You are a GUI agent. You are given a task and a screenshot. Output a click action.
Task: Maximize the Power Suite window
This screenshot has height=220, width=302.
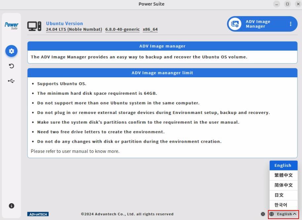(x=287, y=4)
